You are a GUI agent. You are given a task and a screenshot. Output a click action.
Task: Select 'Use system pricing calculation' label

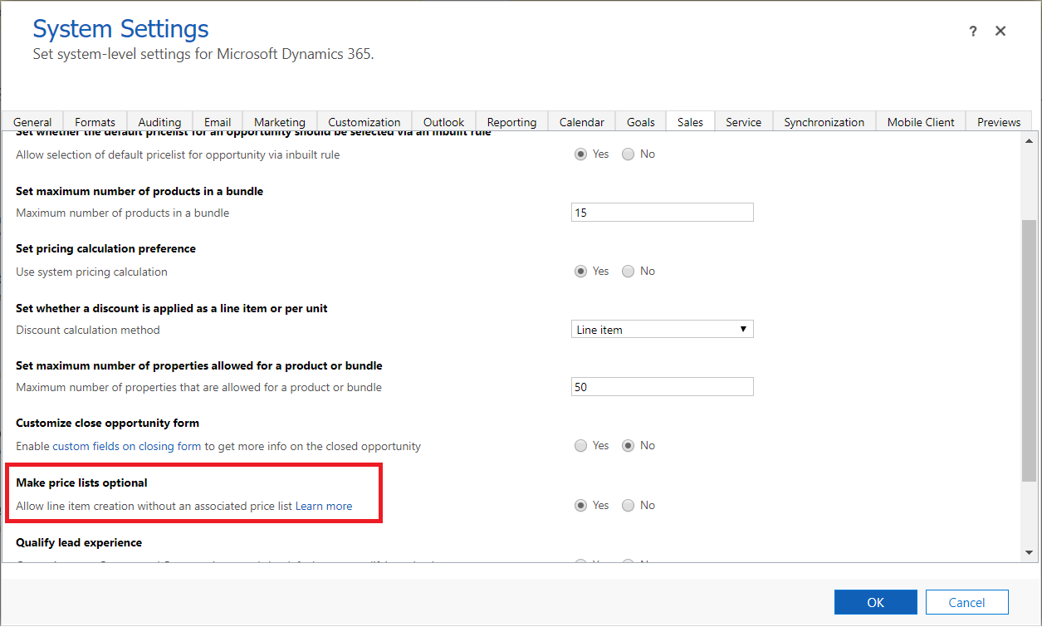pyautogui.click(x=91, y=272)
